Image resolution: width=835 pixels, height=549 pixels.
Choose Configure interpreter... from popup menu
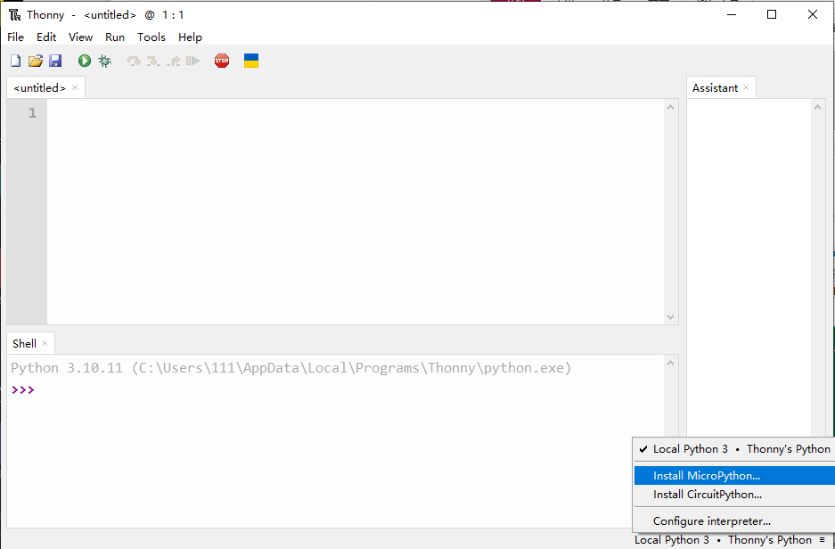(x=734, y=520)
